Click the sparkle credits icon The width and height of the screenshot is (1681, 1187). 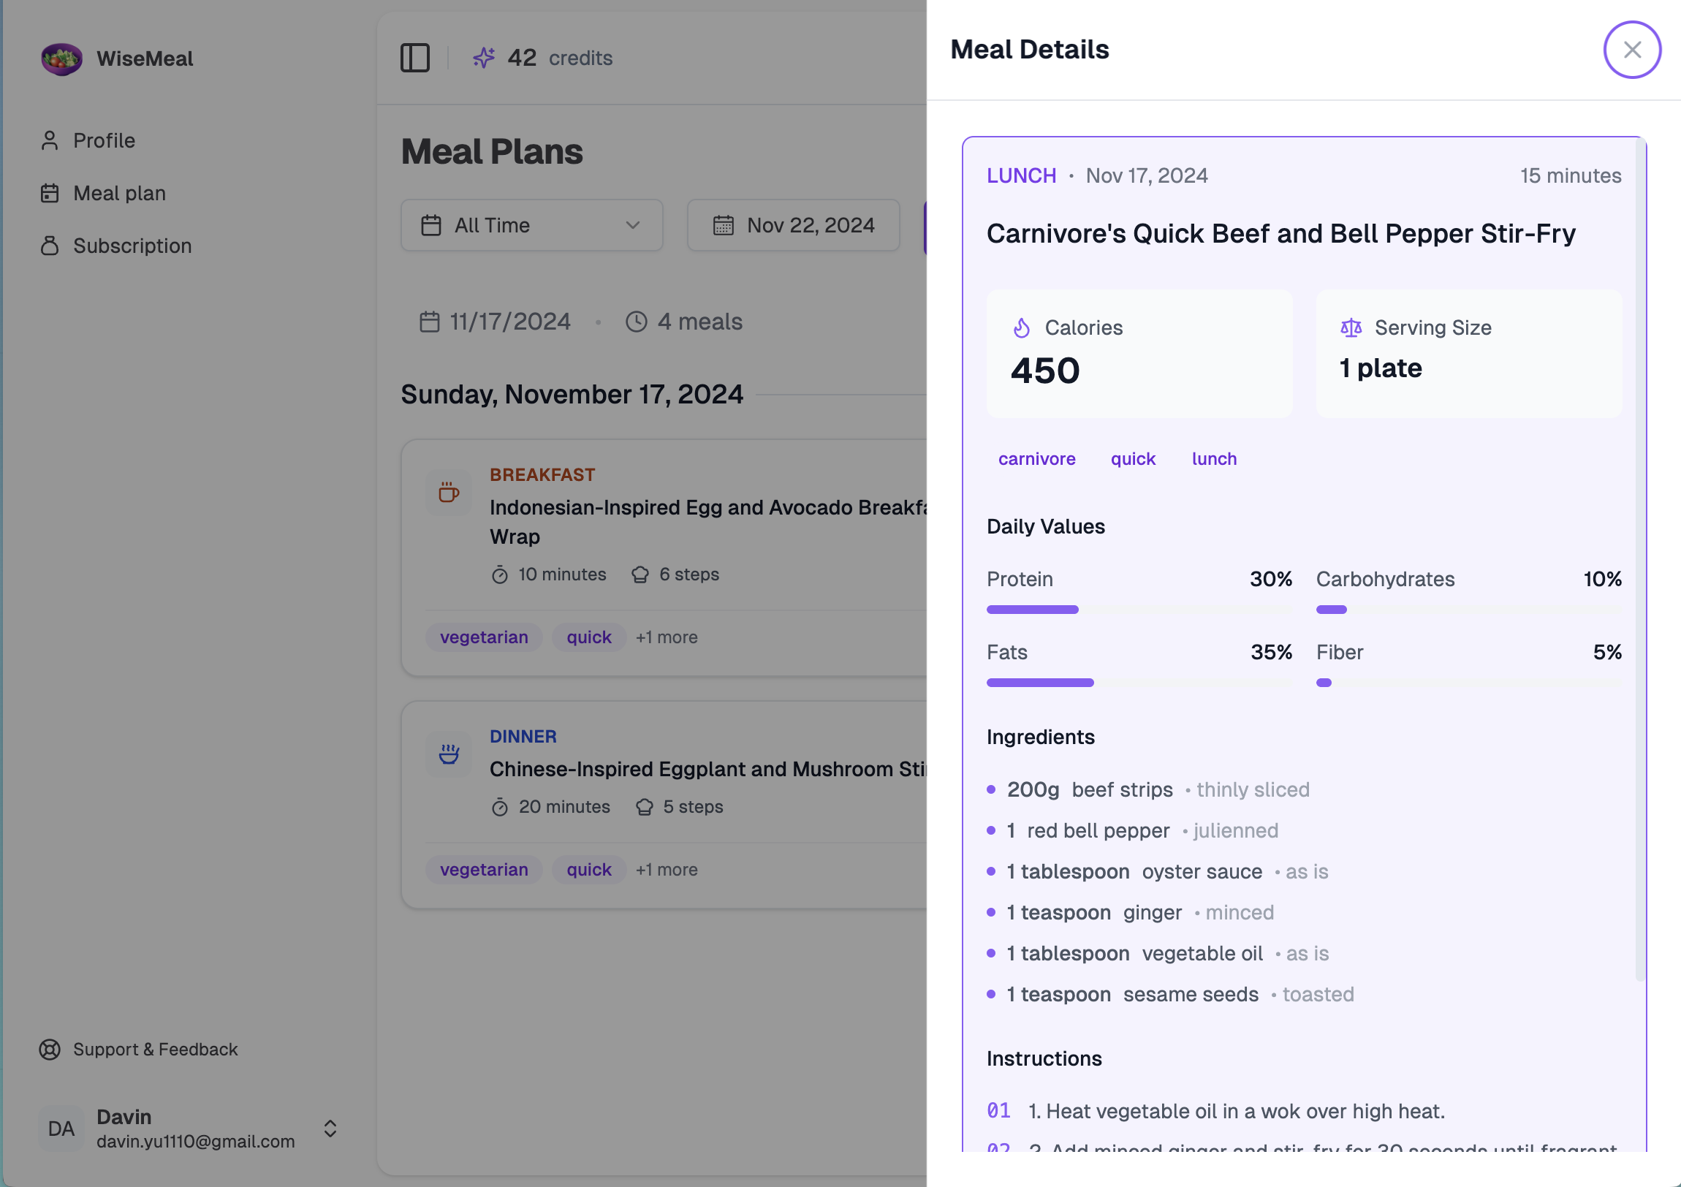(x=483, y=58)
